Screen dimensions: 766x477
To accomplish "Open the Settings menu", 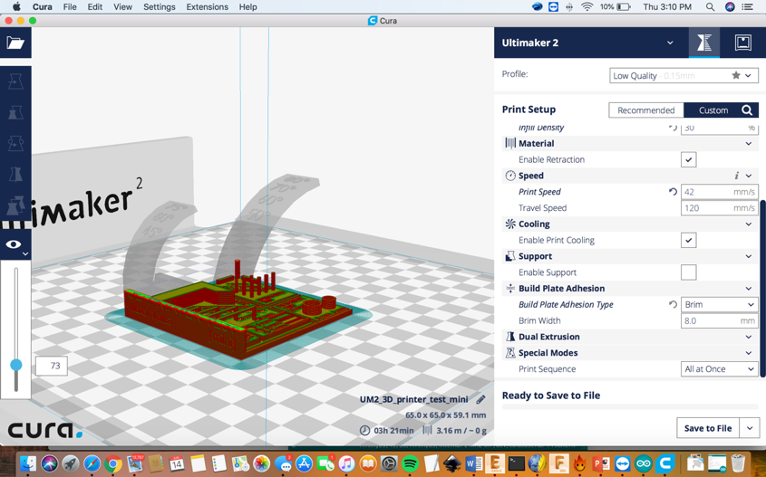I will click(160, 7).
